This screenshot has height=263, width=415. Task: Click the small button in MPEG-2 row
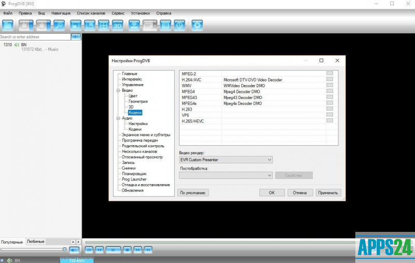click(329, 74)
